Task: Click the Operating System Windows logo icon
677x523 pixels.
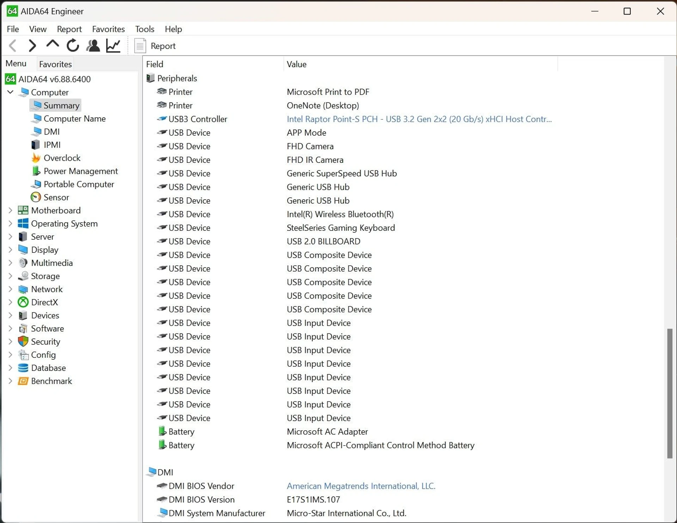Action: tap(23, 223)
